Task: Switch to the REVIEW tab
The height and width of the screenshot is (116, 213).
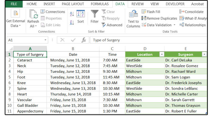Action: click(x=138, y=4)
